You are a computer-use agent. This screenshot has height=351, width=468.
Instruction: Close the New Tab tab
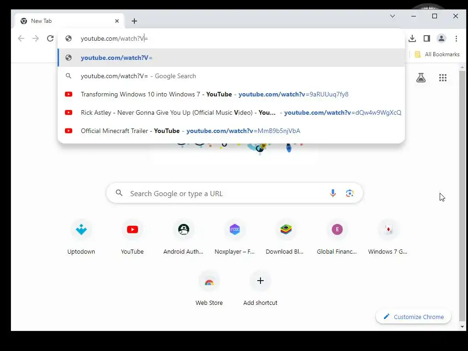click(117, 21)
